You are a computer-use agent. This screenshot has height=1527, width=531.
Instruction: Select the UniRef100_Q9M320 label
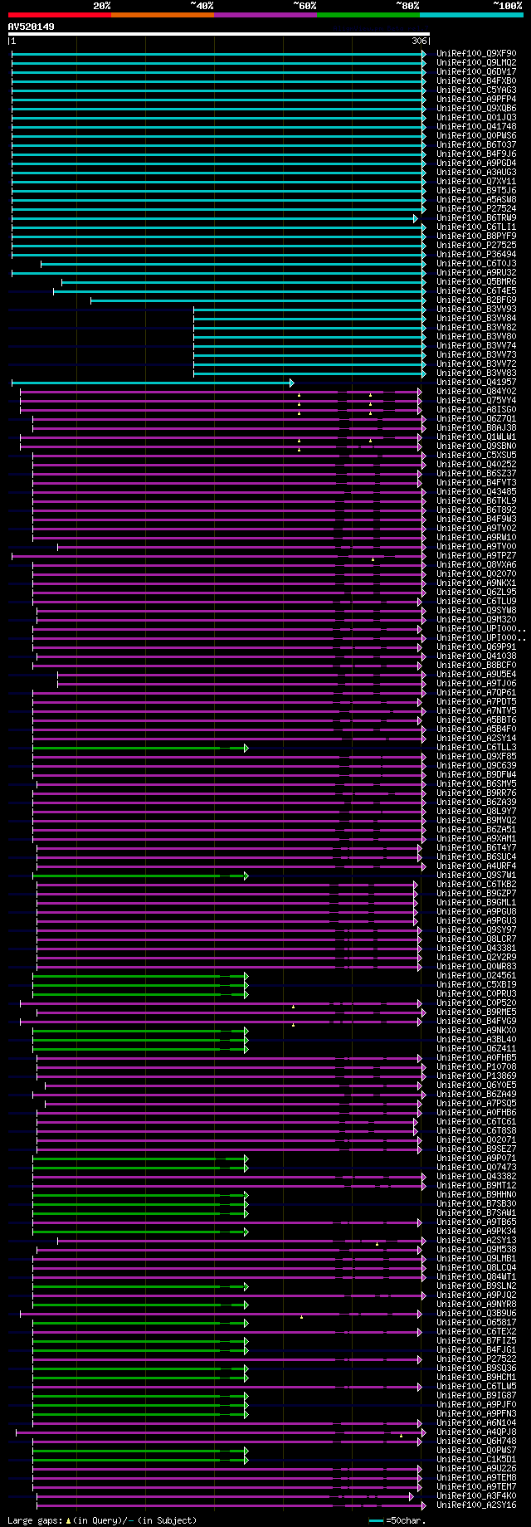click(x=476, y=619)
